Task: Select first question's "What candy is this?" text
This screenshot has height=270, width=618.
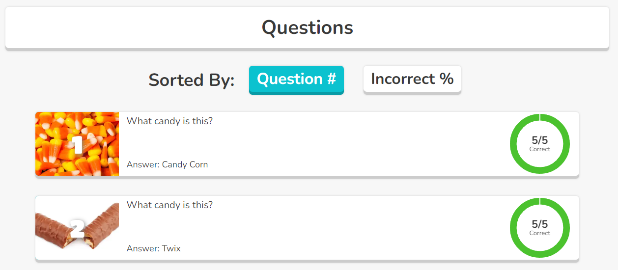Action: (x=169, y=121)
